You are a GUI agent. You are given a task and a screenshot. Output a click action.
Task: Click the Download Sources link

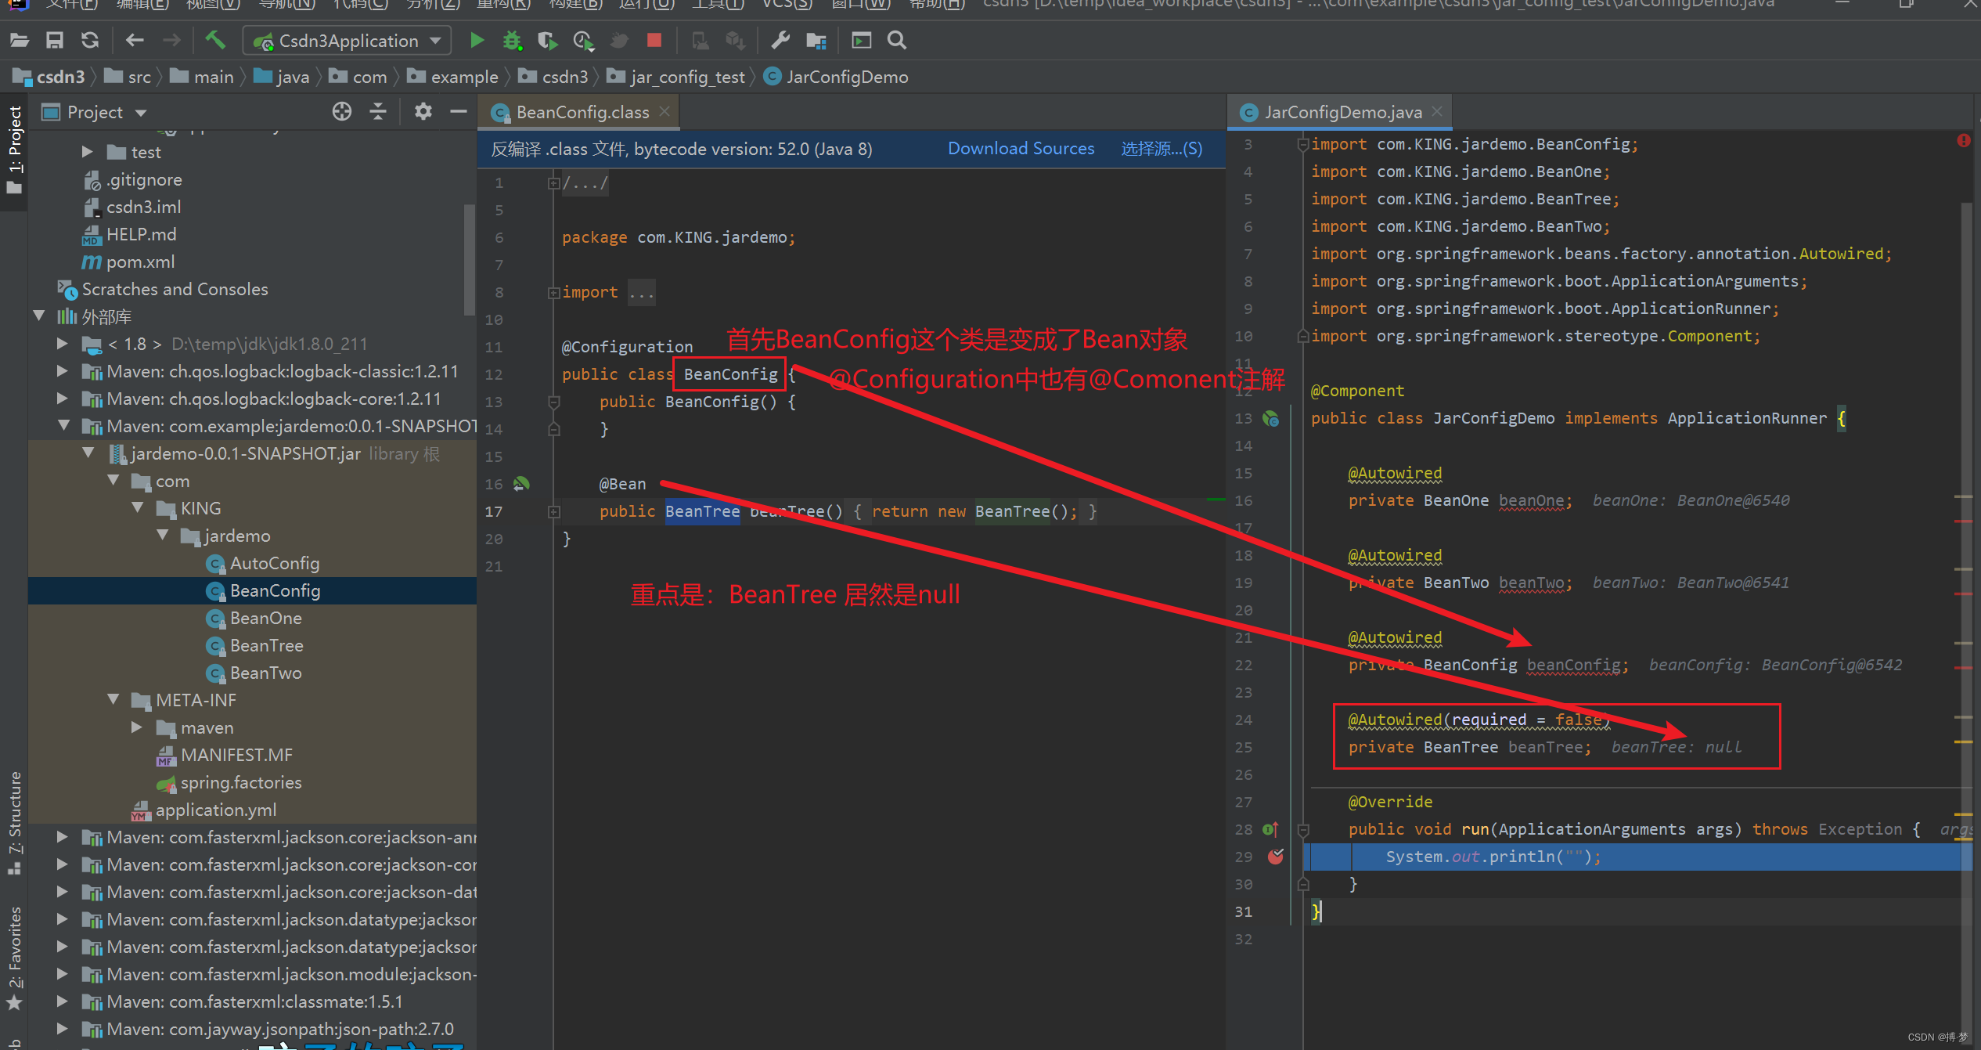1021,149
